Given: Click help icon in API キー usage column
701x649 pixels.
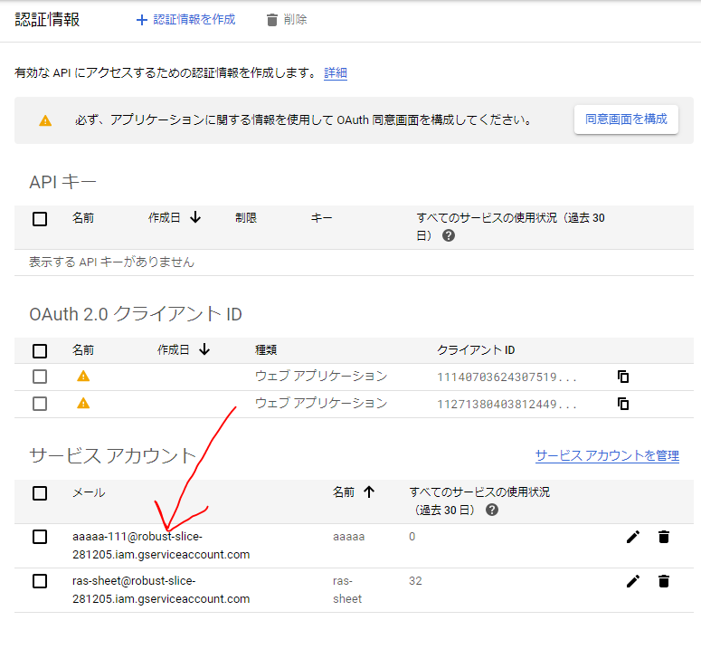Looking at the screenshot, I should coord(449,235).
